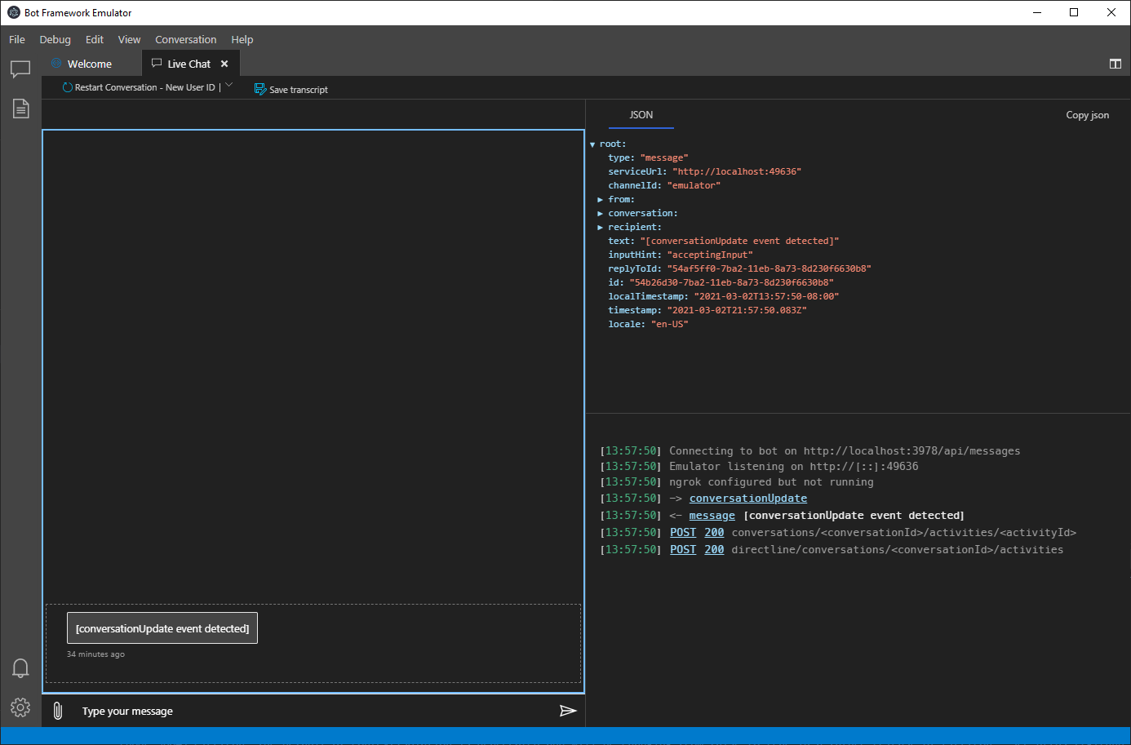Select the conversationUpdate event detected chat bubble
The height and width of the screenshot is (745, 1131).
[x=162, y=628]
